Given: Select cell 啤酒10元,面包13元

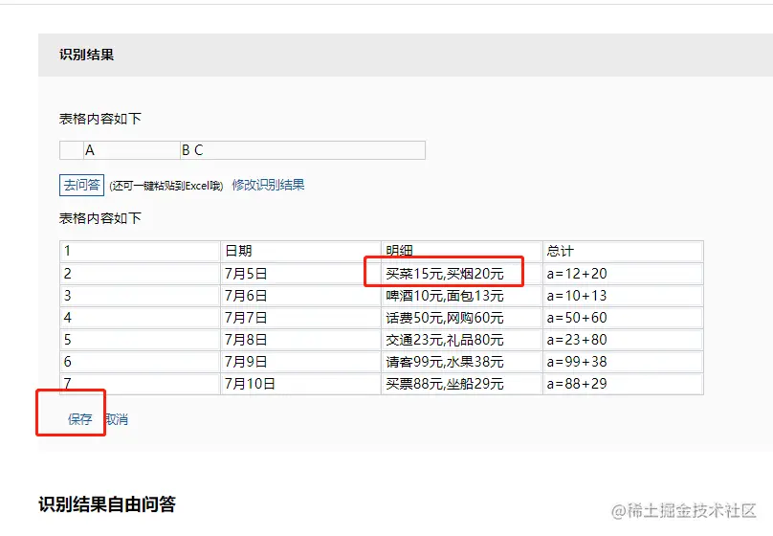Looking at the screenshot, I should tap(461, 296).
